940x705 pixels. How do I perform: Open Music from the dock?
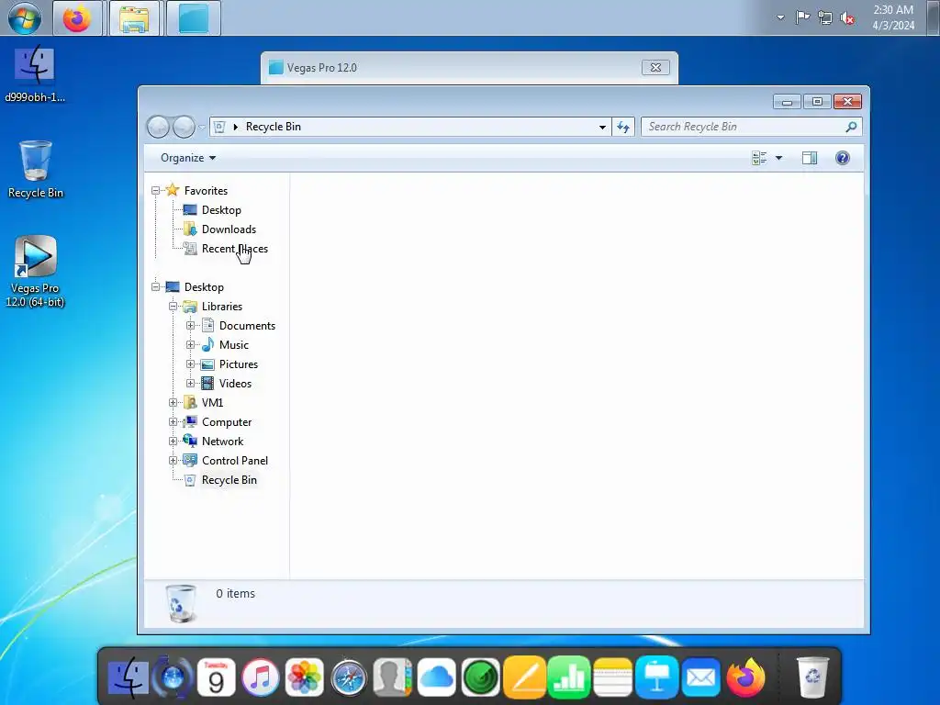(x=260, y=678)
